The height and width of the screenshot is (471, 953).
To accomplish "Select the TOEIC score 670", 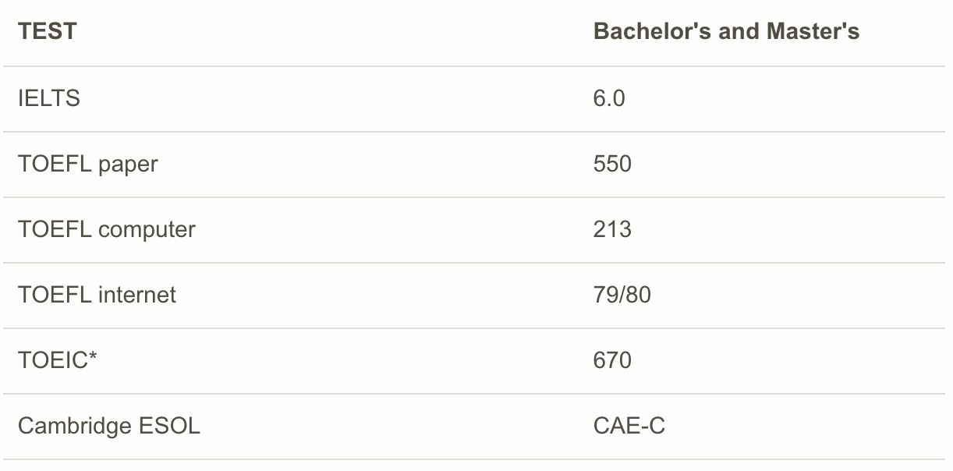I will click(x=612, y=360).
